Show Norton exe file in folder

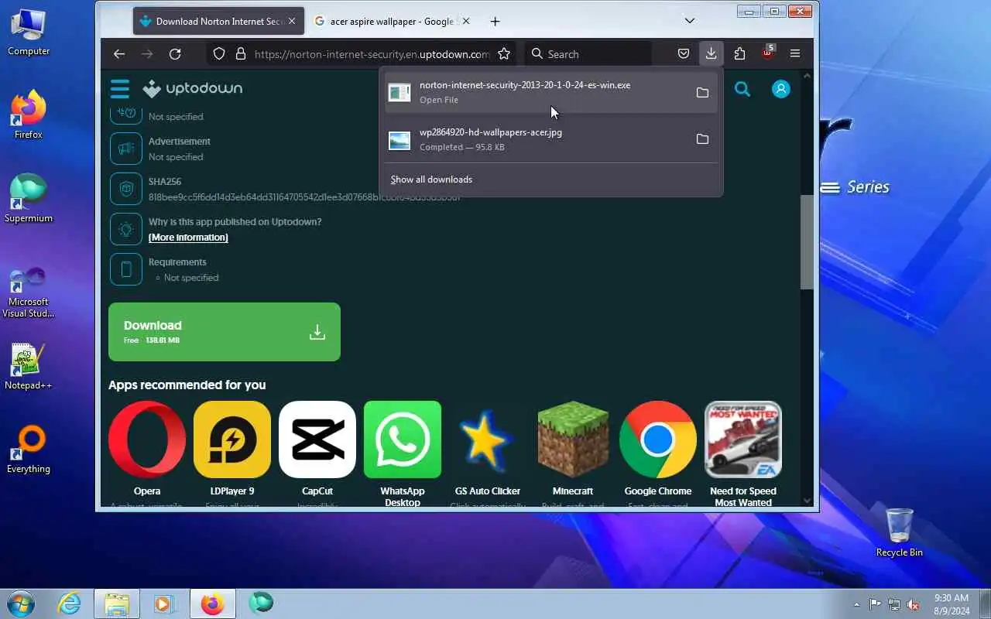702,93
